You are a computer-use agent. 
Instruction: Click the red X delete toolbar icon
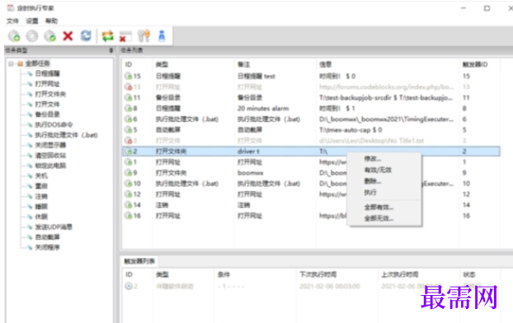[68, 36]
